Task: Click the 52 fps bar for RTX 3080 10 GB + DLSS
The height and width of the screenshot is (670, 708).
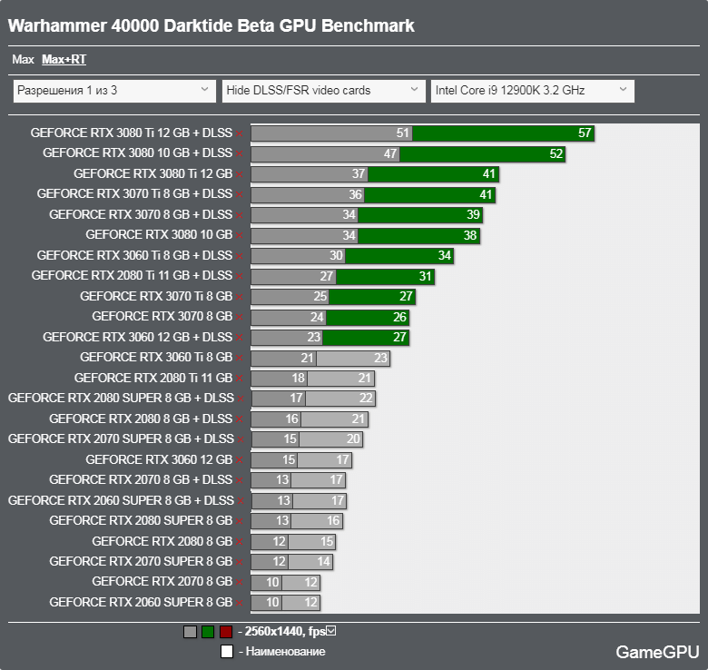Action: coord(483,154)
